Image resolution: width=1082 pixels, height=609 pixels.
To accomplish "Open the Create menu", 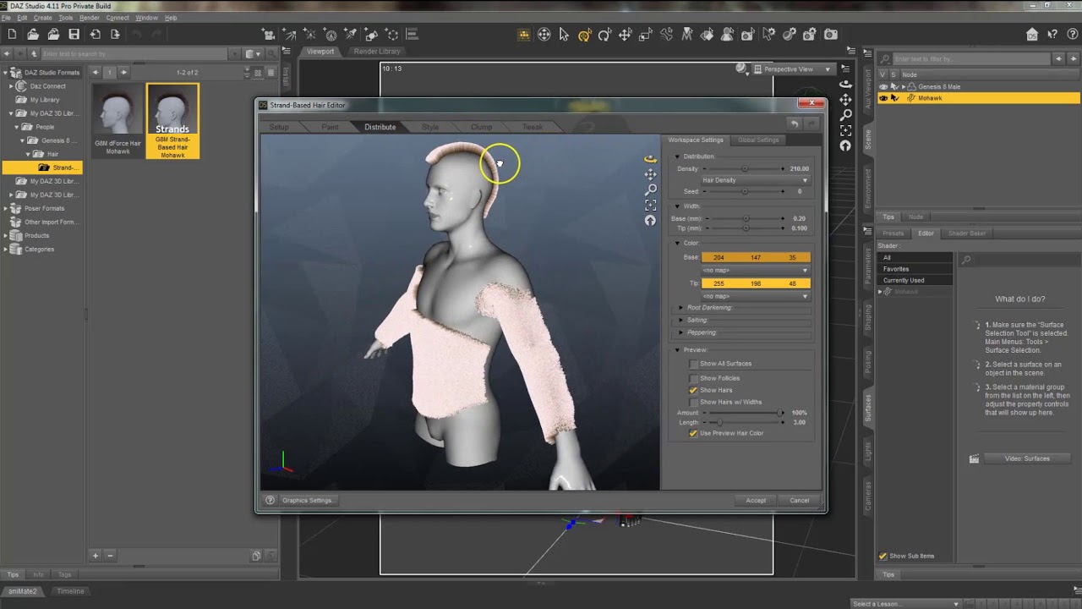I will click(42, 18).
